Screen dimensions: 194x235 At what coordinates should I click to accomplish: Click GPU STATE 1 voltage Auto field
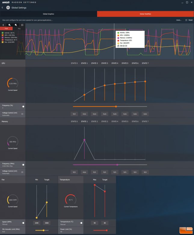point(85,114)
